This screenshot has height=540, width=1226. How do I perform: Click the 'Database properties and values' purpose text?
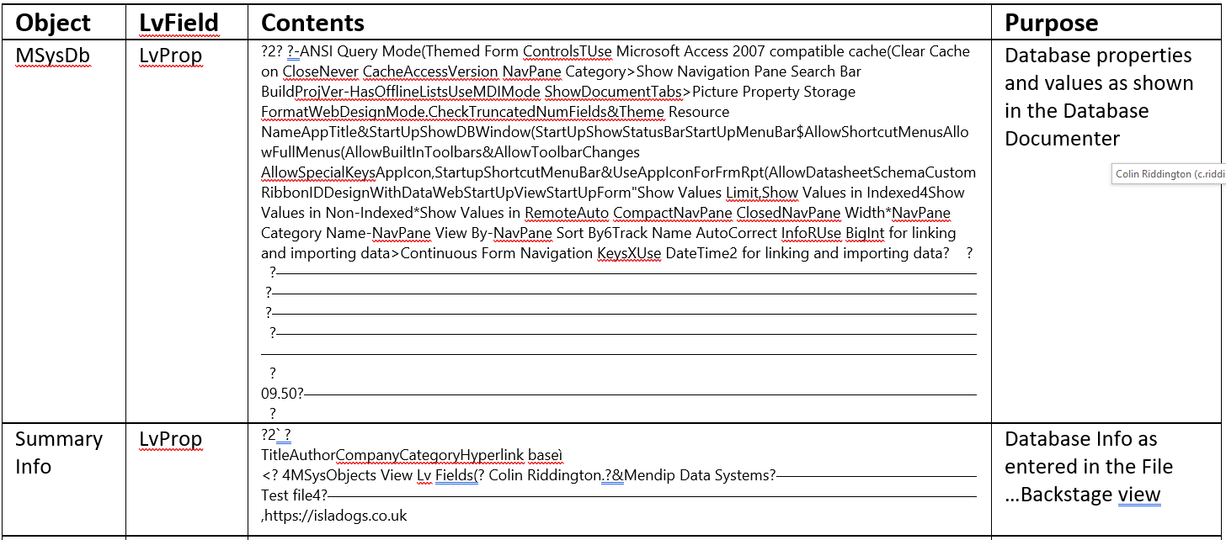1100,97
